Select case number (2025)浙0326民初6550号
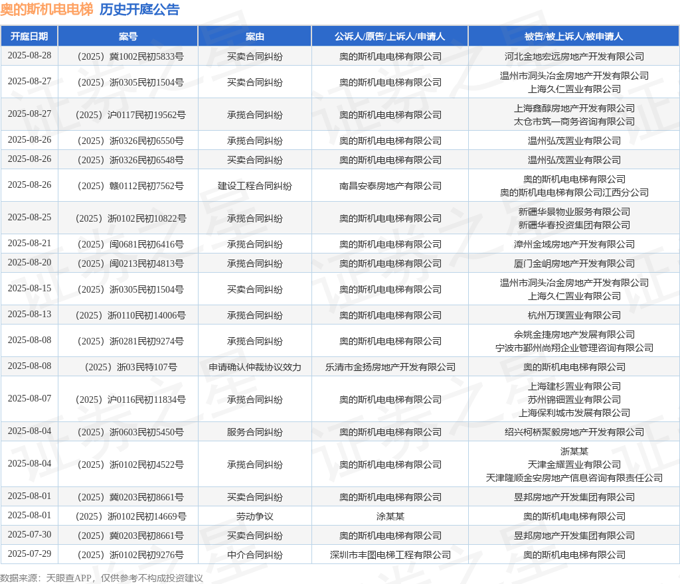 (130, 141)
